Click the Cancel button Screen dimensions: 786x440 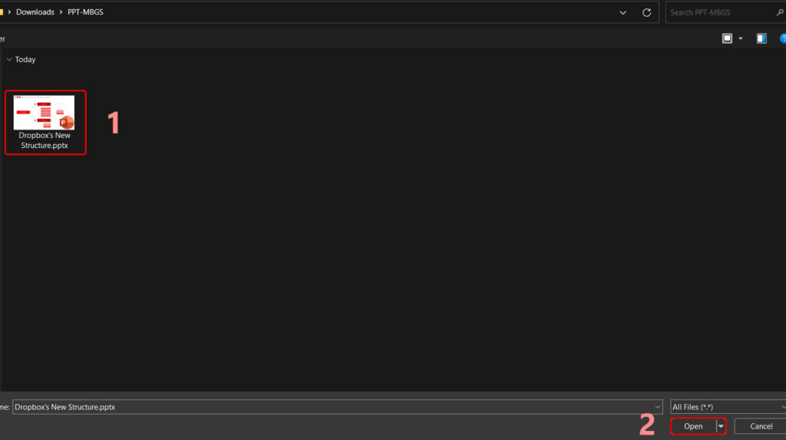tap(761, 426)
